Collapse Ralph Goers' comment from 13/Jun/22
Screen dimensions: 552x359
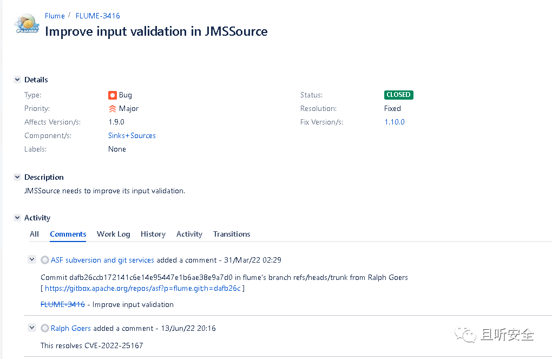point(32,328)
